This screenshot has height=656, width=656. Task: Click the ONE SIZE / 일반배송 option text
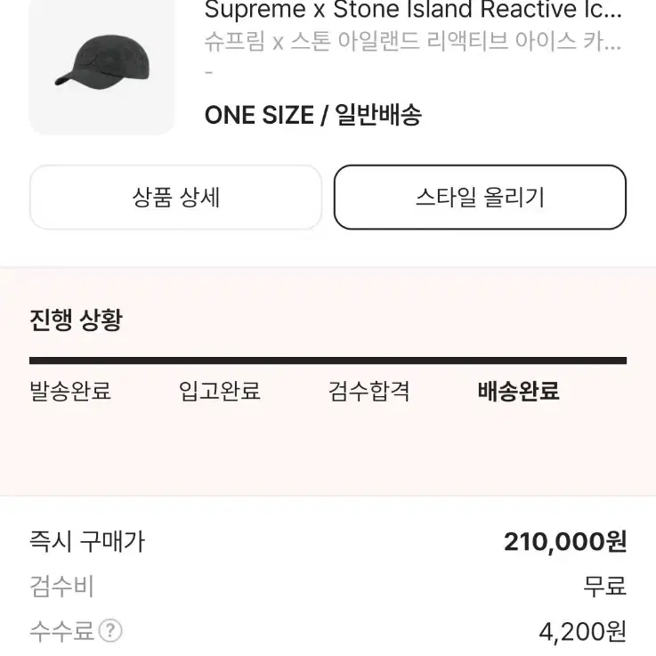(x=313, y=115)
